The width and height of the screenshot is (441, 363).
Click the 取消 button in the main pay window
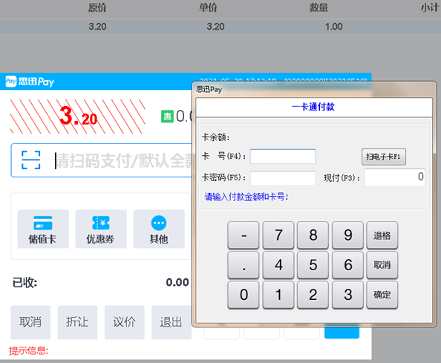[30, 322]
